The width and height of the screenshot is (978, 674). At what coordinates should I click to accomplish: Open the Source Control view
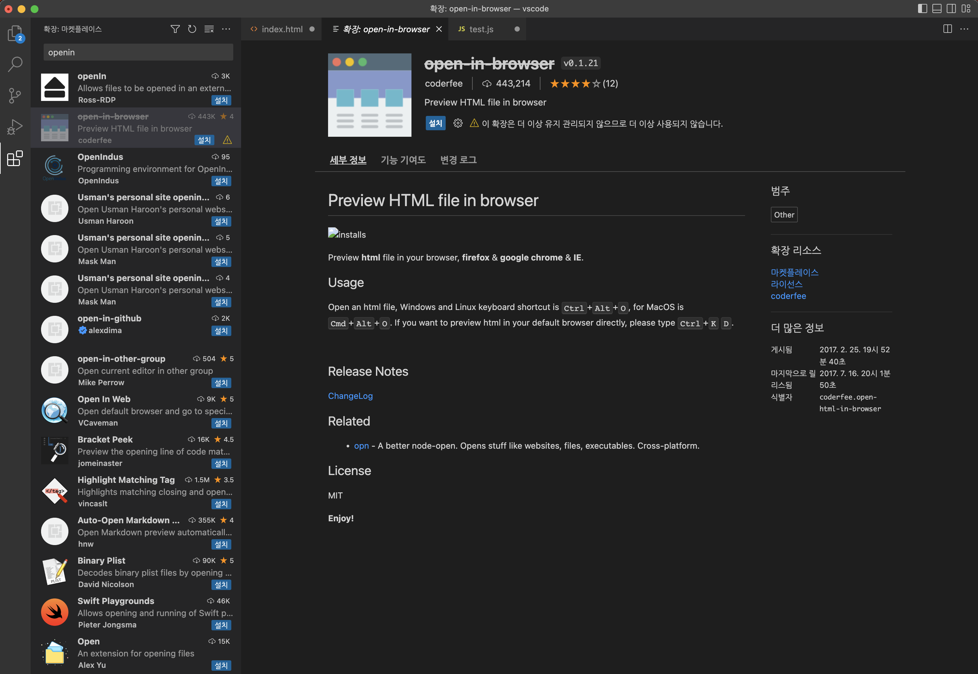[x=15, y=95]
